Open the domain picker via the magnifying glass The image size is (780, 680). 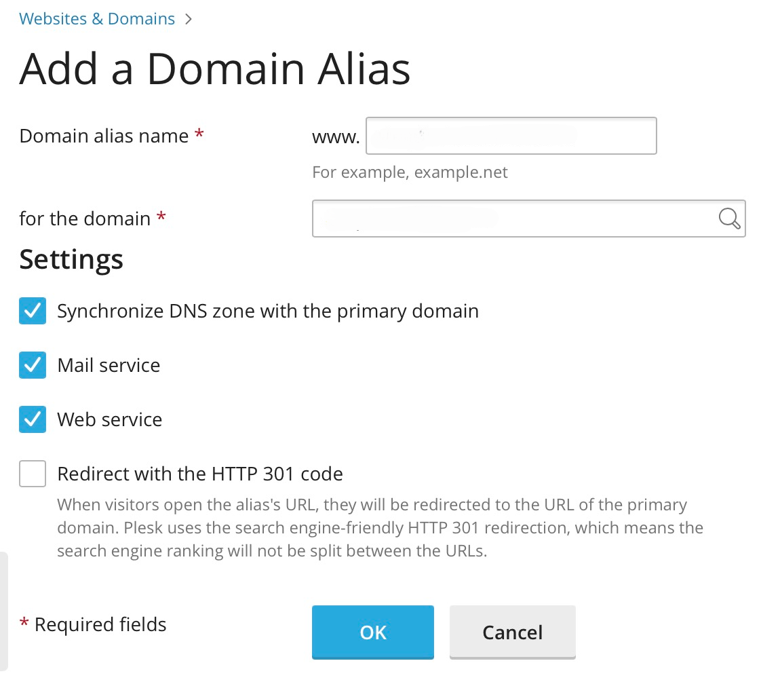click(728, 219)
